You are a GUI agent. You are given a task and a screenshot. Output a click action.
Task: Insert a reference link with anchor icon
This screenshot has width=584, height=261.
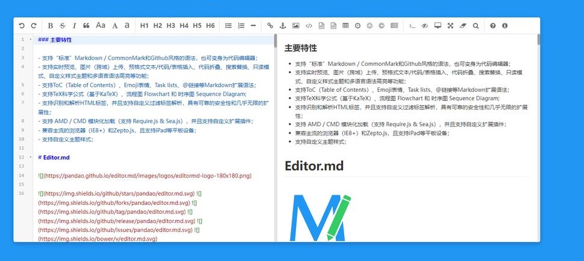point(283,26)
